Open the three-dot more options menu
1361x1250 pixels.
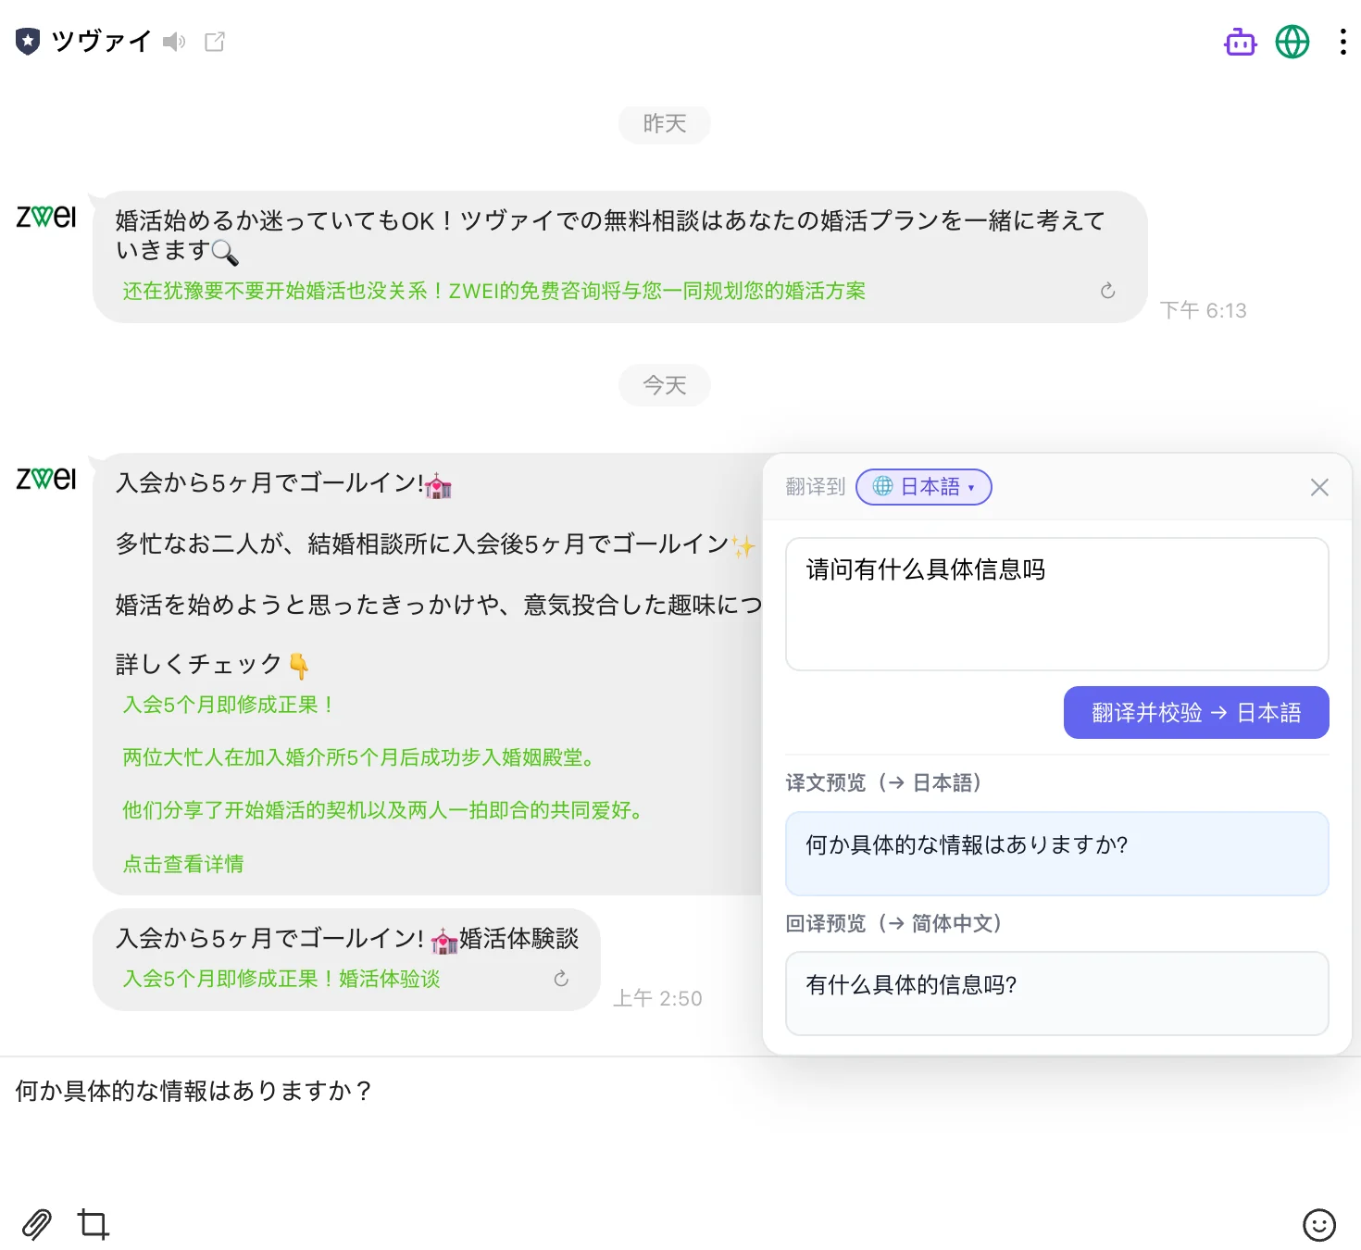click(x=1342, y=42)
